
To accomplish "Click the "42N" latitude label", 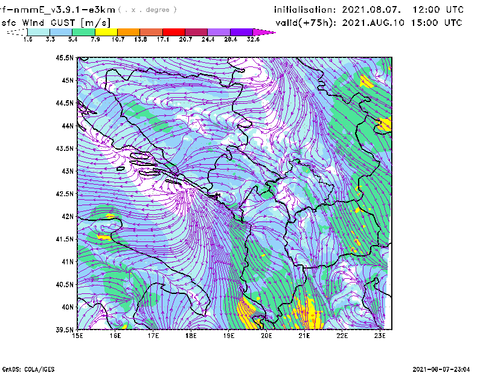I will pyautogui.click(x=68, y=217).
